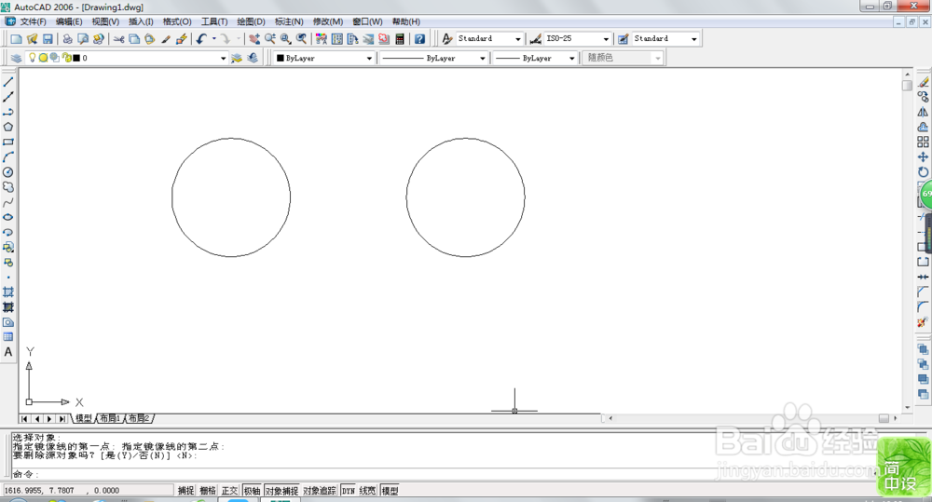Toggle 栅格 grid display
This screenshot has width=932, height=502.
coord(208,491)
